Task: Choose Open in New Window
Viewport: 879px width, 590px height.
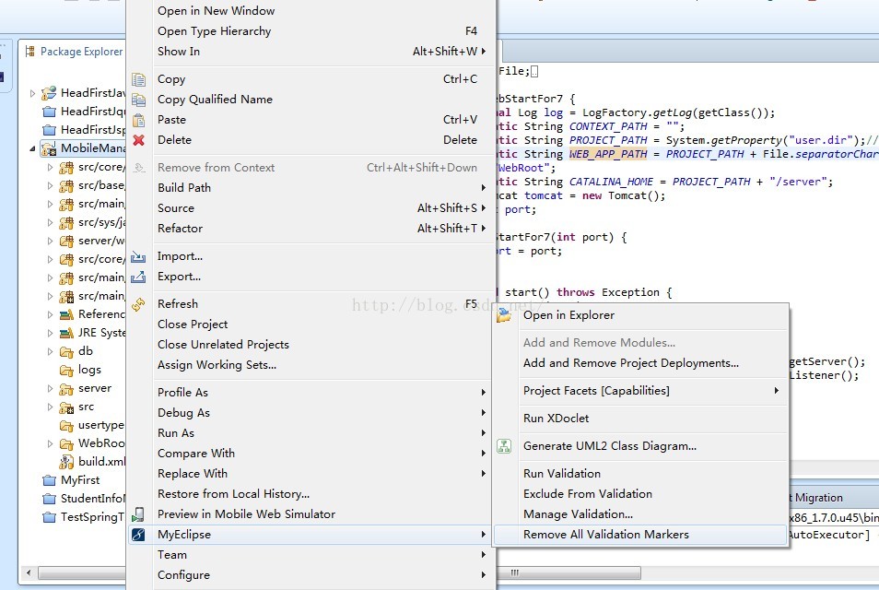Action: [x=310, y=11]
